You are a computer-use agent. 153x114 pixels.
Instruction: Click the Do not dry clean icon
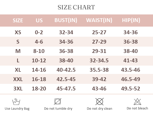tap(99, 102)
